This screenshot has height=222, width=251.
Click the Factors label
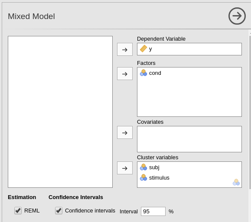(146, 63)
